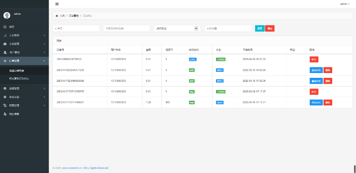Click 查询状态 for order ending 177229
The height and width of the screenshot is (173, 356).
click(x=316, y=70)
